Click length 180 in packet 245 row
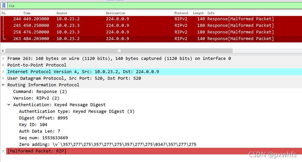Image resolution: width=302 pixels, height=162 pixels. pos(201,25)
